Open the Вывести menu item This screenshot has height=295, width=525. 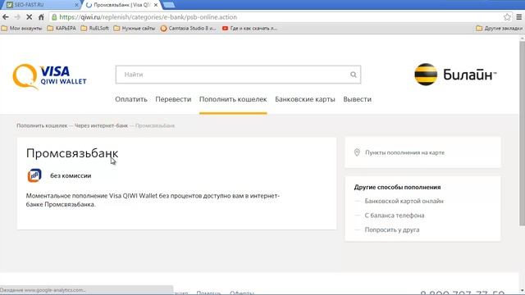(x=358, y=99)
